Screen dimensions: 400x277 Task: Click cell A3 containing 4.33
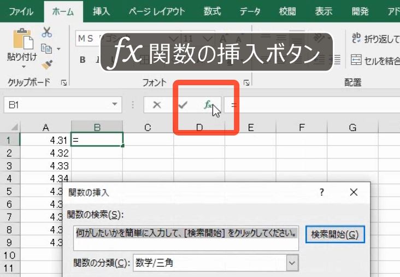click(x=46, y=166)
